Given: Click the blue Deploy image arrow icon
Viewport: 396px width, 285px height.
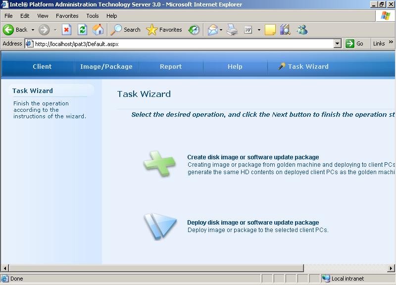Looking at the screenshot, I should [x=160, y=226].
